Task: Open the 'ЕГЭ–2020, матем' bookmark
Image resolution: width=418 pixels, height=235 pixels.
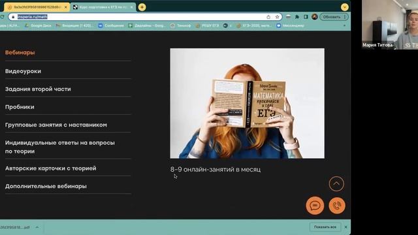Action: point(254,25)
